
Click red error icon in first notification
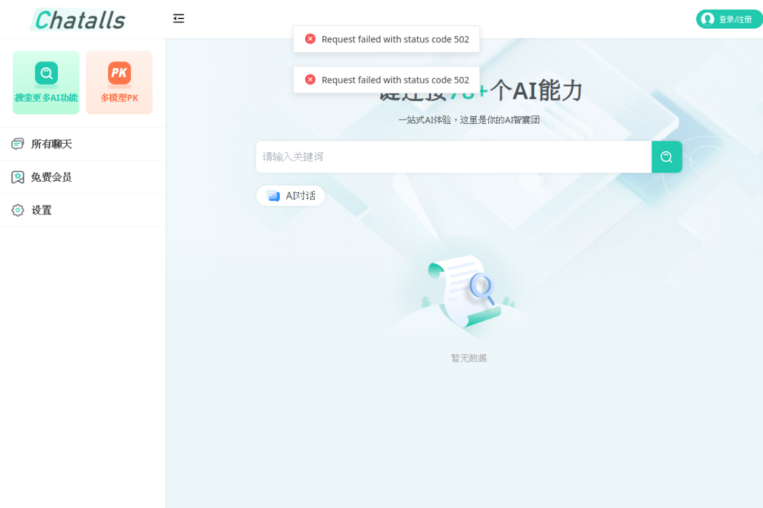(310, 39)
